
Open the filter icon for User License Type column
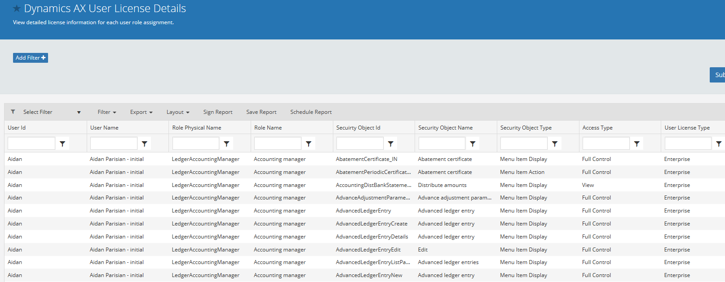point(719,143)
